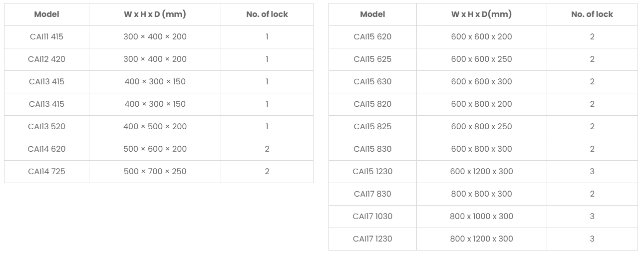644x256 pixels.
Task: Select the CAI14 620 model cell
Action: click(x=46, y=149)
